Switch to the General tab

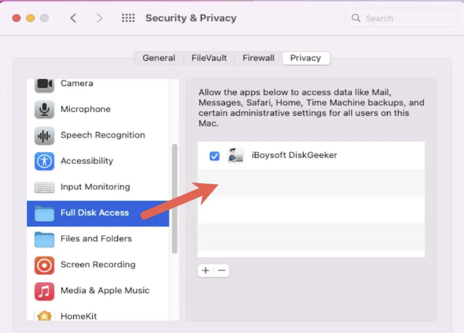(159, 58)
